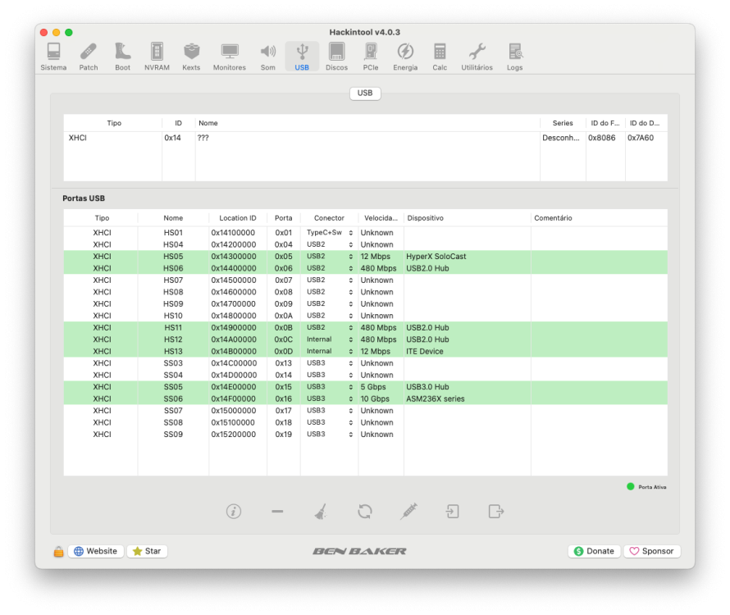Open the Energia toolbar section
730x615 pixels.
405,57
